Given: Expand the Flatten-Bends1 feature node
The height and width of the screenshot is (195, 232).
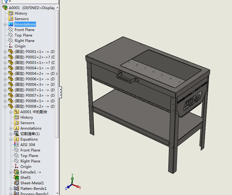Looking at the screenshot, I should click(11, 189).
